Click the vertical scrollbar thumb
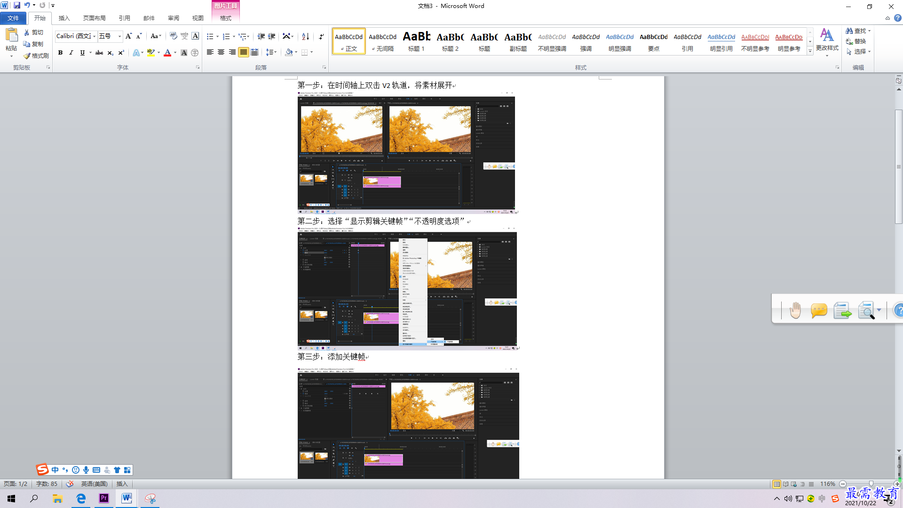 [899, 167]
